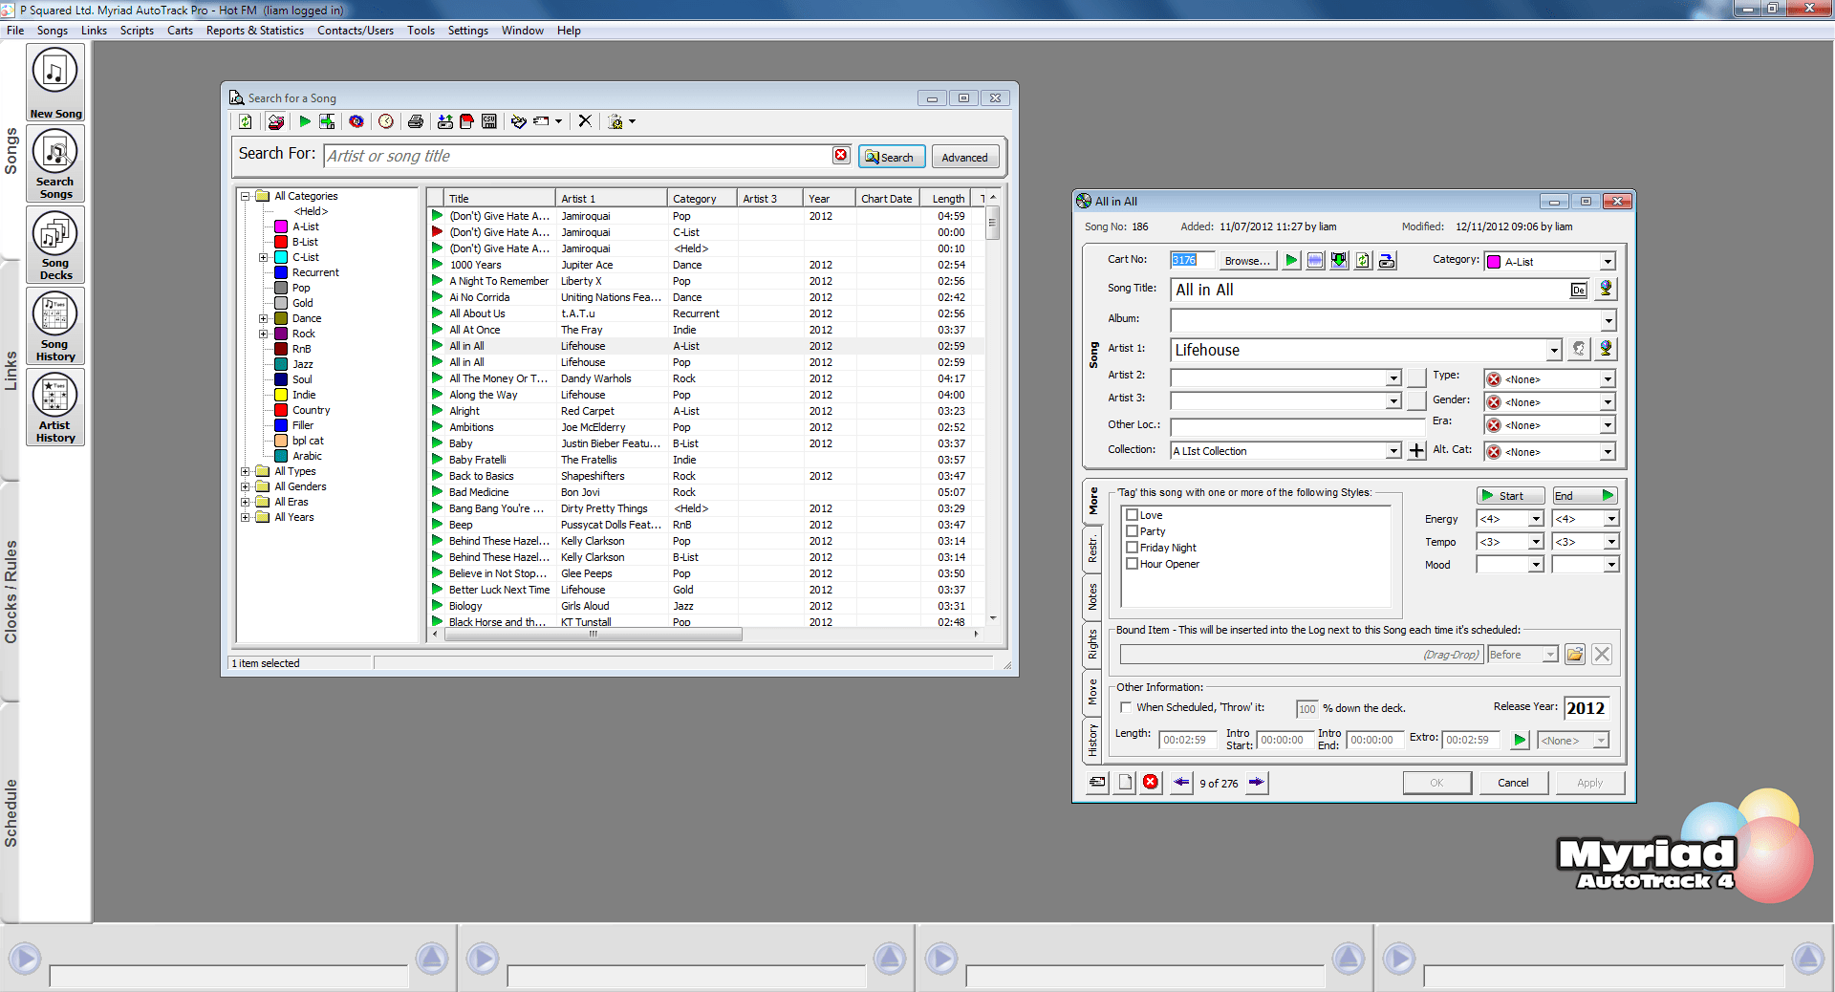This screenshot has height=992, width=1835.
Task: Click the red X icon in the song dialog footer
Action: point(1151,782)
